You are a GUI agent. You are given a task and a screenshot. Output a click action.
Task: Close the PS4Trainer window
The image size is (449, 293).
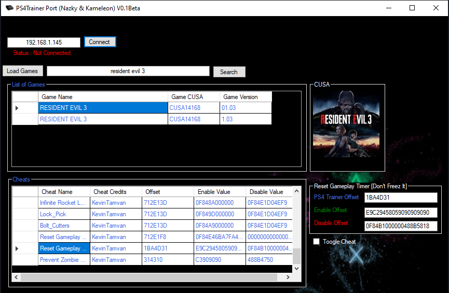click(436, 8)
